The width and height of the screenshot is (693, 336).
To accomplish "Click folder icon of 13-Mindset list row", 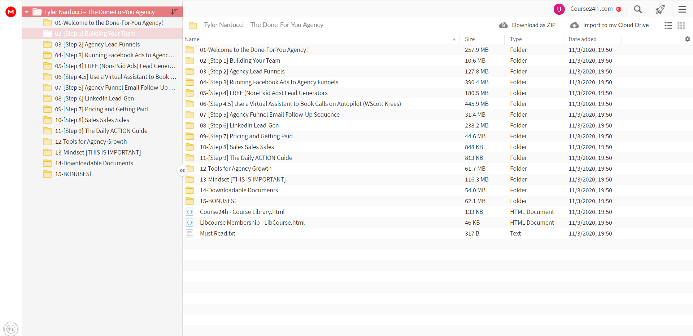I will click(189, 179).
